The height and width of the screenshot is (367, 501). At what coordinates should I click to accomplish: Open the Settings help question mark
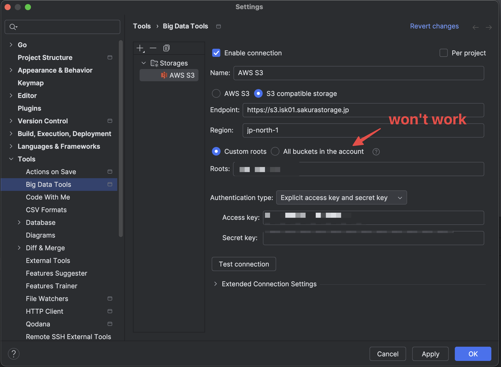click(14, 354)
